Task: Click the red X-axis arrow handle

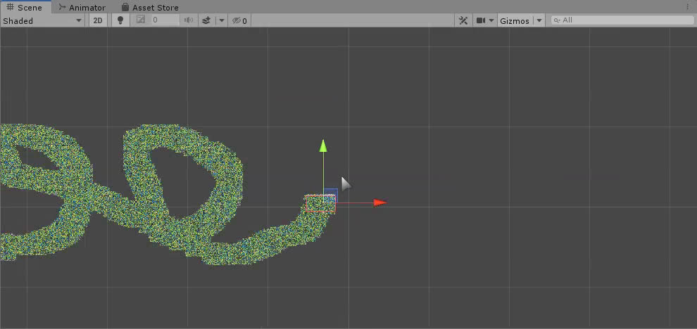Action: tap(379, 202)
